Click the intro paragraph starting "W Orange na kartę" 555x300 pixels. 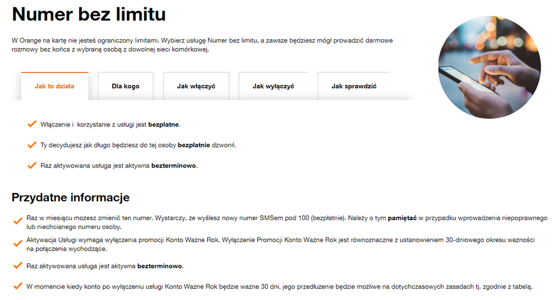tap(203, 45)
